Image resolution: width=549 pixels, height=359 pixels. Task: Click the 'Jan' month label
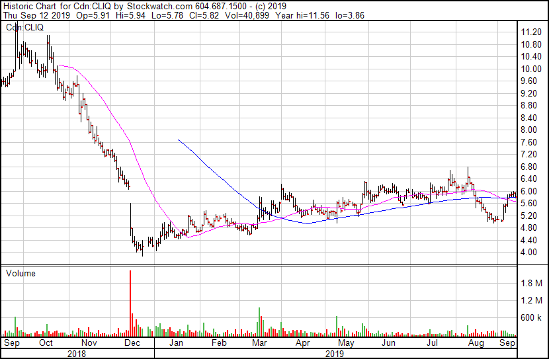(176, 343)
